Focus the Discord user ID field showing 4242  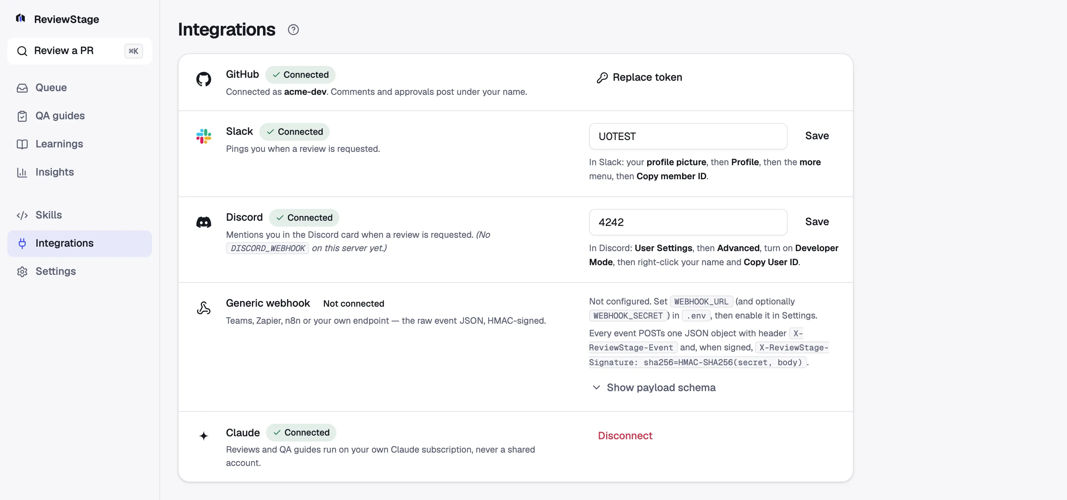(688, 222)
